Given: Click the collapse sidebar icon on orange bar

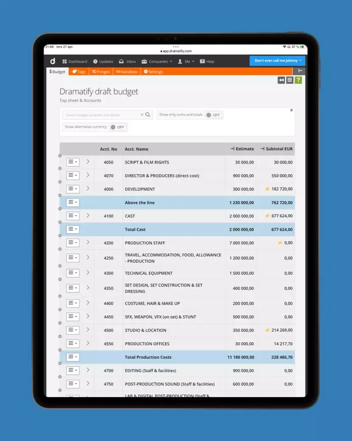Looking at the screenshot, I should pyautogui.click(x=300, y=71).
